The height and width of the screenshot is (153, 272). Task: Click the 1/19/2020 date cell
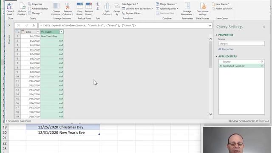click(30, 116)
